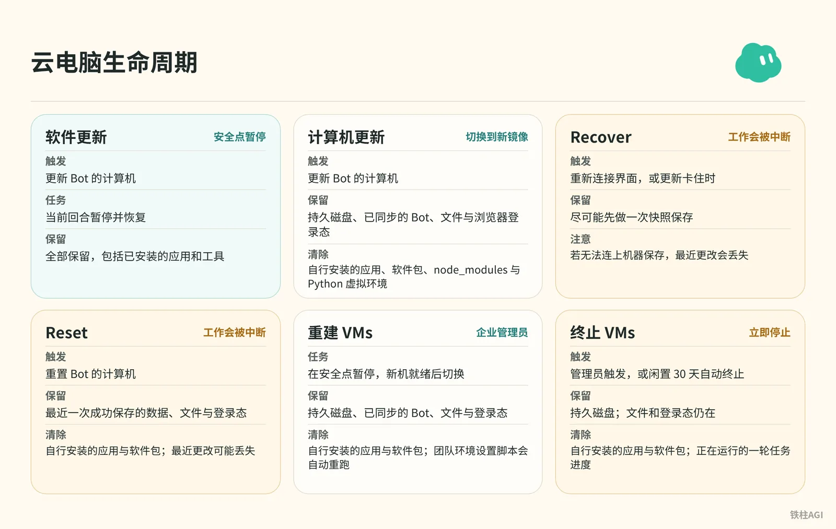
Task: Click the 注意 label in Recover card
Action: click(x=580, y=239)
